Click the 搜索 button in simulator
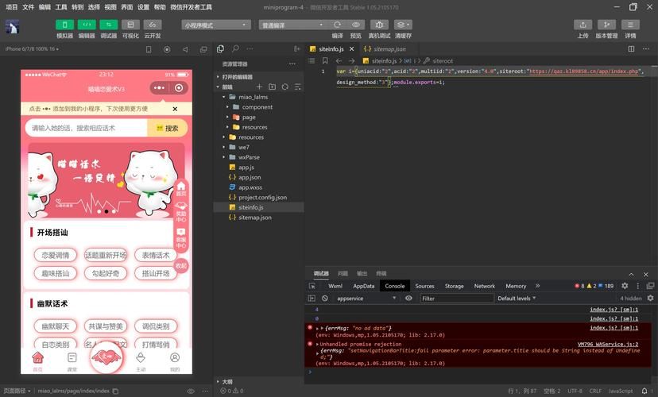658x397 pixels. 168,128
